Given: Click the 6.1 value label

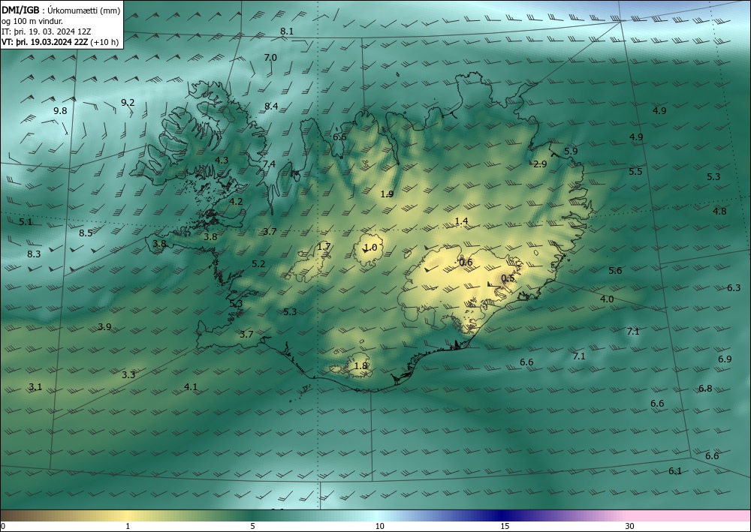Looking at the screenshot, I should coord(675,471).
